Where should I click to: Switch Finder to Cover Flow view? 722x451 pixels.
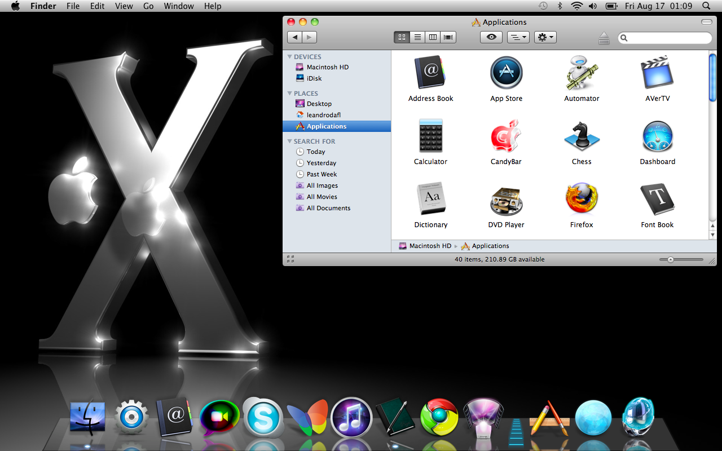point(448,37)
